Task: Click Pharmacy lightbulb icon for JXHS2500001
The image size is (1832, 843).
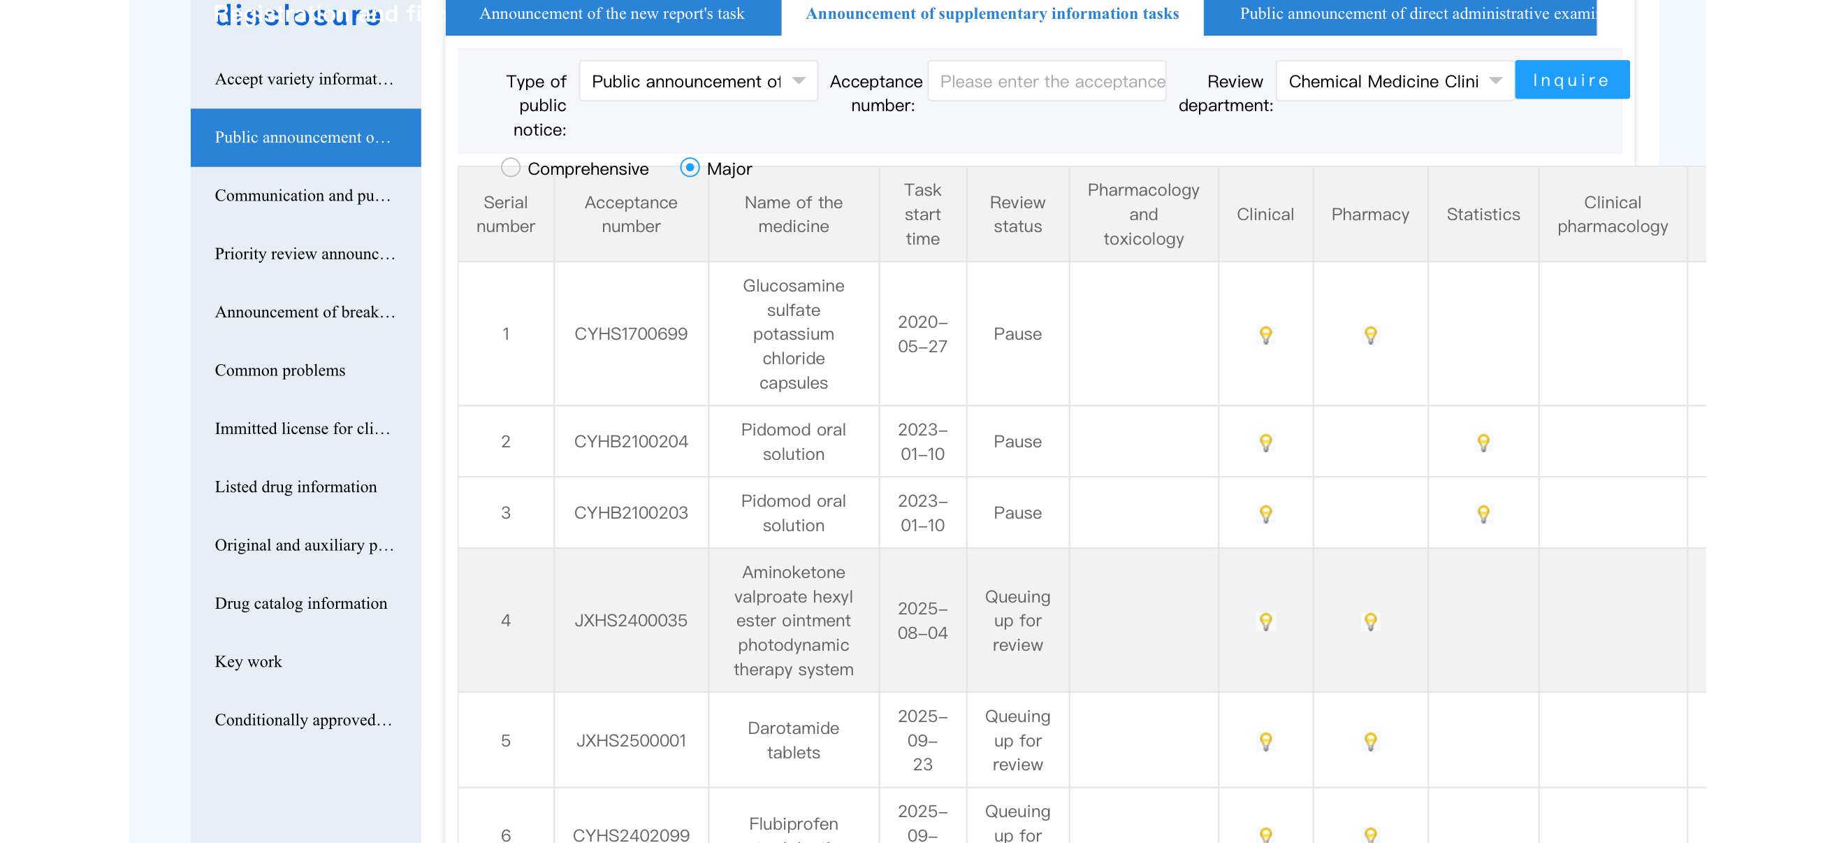Action: 1369,740
